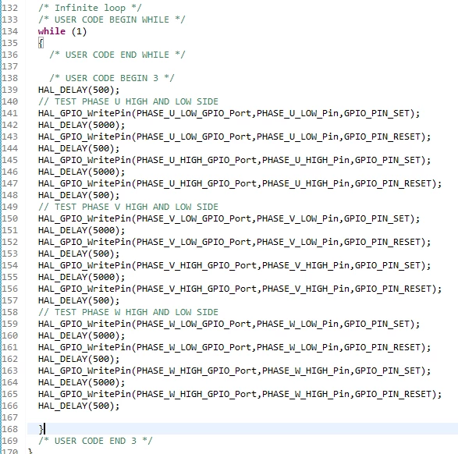Click HAL_DELAY(5000) on line 142
Viewport: 458px width, 454px height.
pos(81,125)
